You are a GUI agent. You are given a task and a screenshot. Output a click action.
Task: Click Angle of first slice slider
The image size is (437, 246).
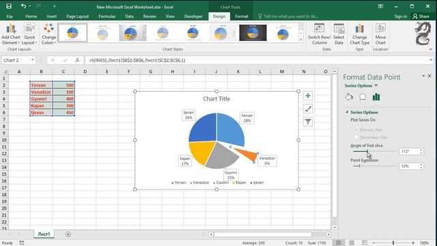[375, 151]
